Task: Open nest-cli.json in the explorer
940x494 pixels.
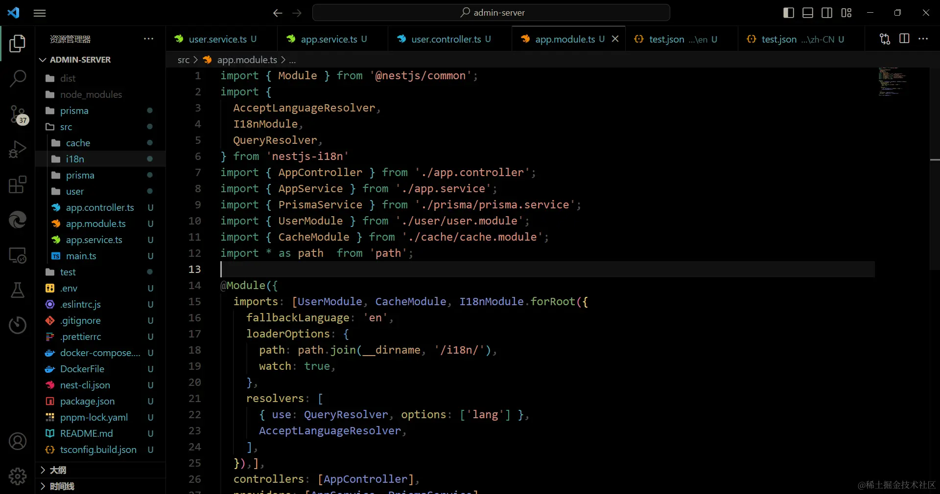Action: (x=100, y=385)
